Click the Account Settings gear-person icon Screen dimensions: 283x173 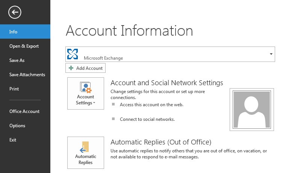click(86, 87)
